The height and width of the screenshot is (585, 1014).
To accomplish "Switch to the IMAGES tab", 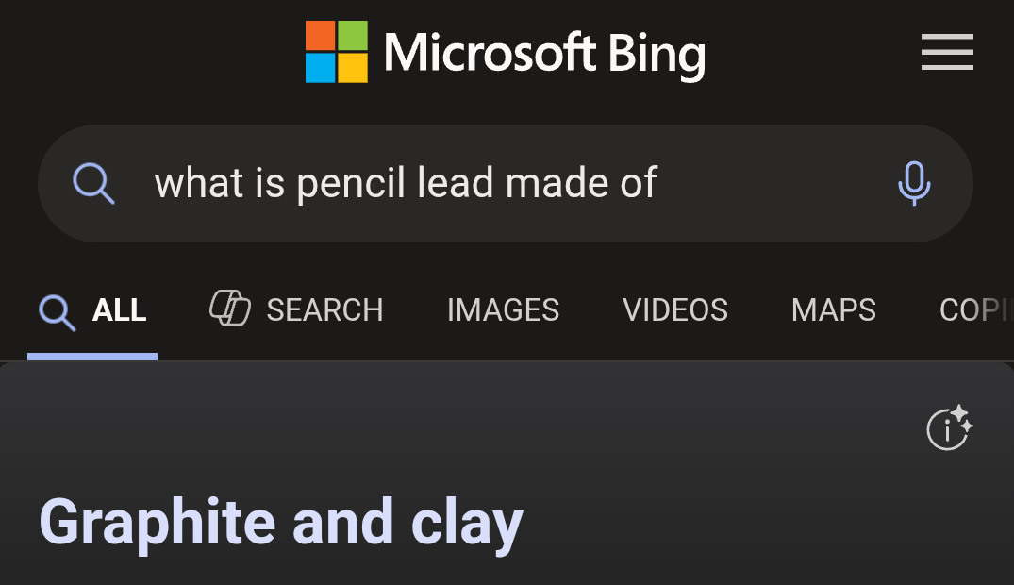I will click(503, 310).
